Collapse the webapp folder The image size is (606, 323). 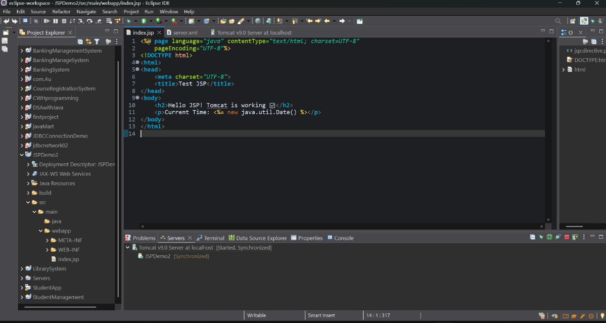point(41,230)
